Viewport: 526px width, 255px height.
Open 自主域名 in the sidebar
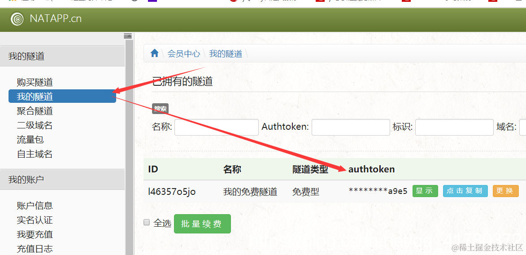click(35, 154)
